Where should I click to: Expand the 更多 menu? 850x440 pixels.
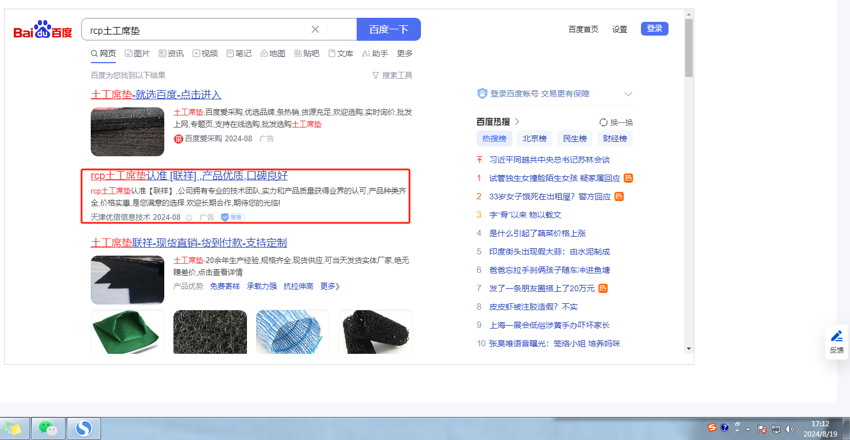pyautogui.click(x=405, y=53)
